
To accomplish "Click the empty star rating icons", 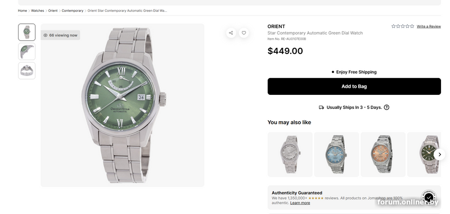I will click(x=403, y=26).
